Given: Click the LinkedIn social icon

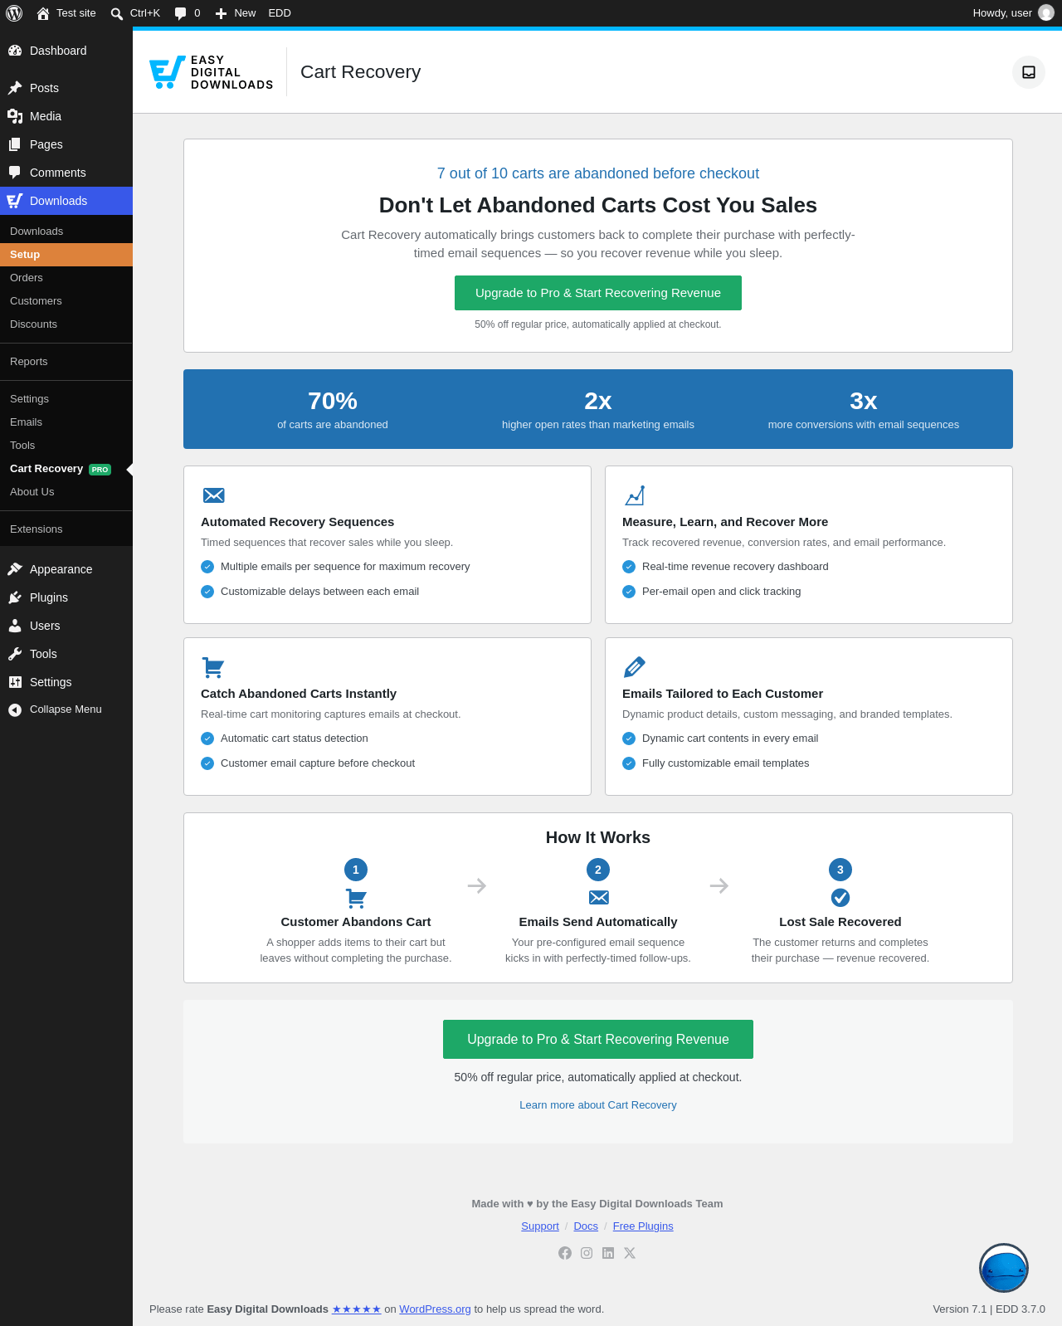Looking at the screenshot, I should point(608,1253).
